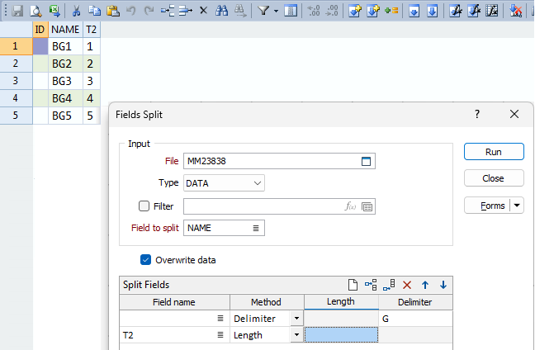The width and height of the screenshot is (535, 350).
Task: Open Method dropdown for the T2 row
Action: 296,335
